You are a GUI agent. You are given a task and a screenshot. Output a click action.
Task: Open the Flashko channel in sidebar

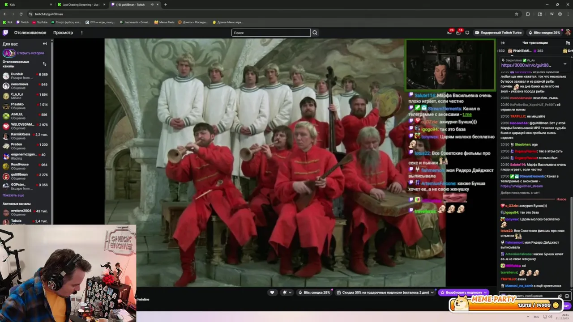click(x=26, y=106)
